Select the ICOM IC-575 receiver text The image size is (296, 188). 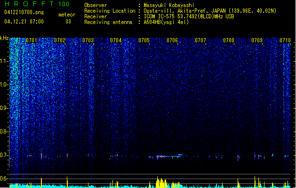[189, 16]
